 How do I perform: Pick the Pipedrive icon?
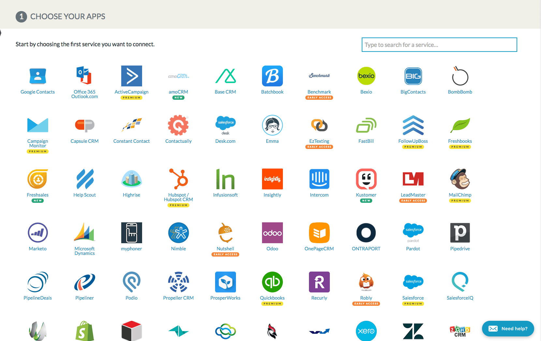(460, 233)
